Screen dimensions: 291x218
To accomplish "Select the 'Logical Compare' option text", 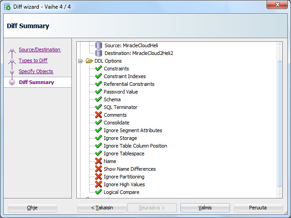I will coord(121,192).
